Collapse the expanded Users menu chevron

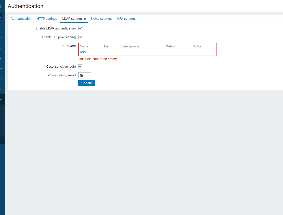tap(1, 99)
